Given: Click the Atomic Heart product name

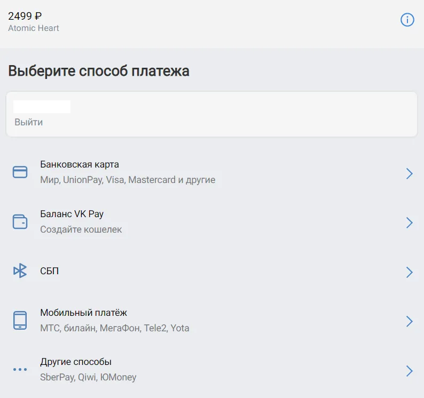Looking at the screenshot, I should 34,28.
